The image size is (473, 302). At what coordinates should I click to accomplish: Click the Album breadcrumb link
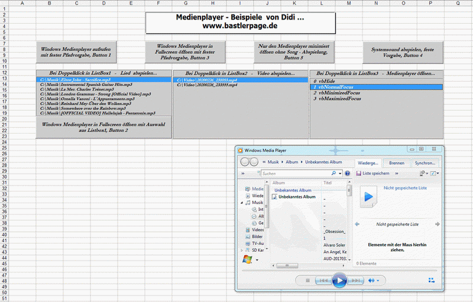point(291,162)
